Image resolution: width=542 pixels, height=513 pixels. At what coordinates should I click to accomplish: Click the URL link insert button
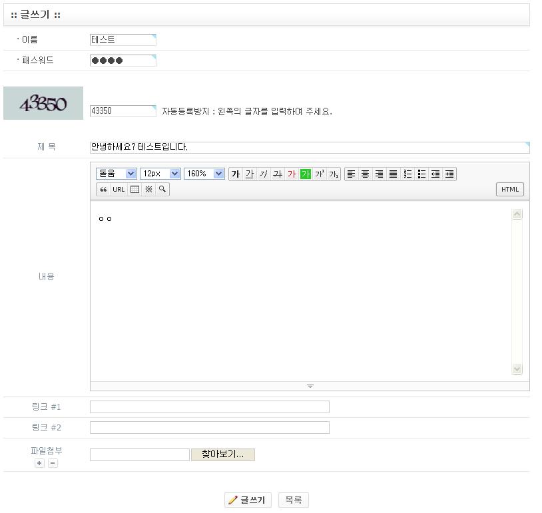[x=119, y=190]
